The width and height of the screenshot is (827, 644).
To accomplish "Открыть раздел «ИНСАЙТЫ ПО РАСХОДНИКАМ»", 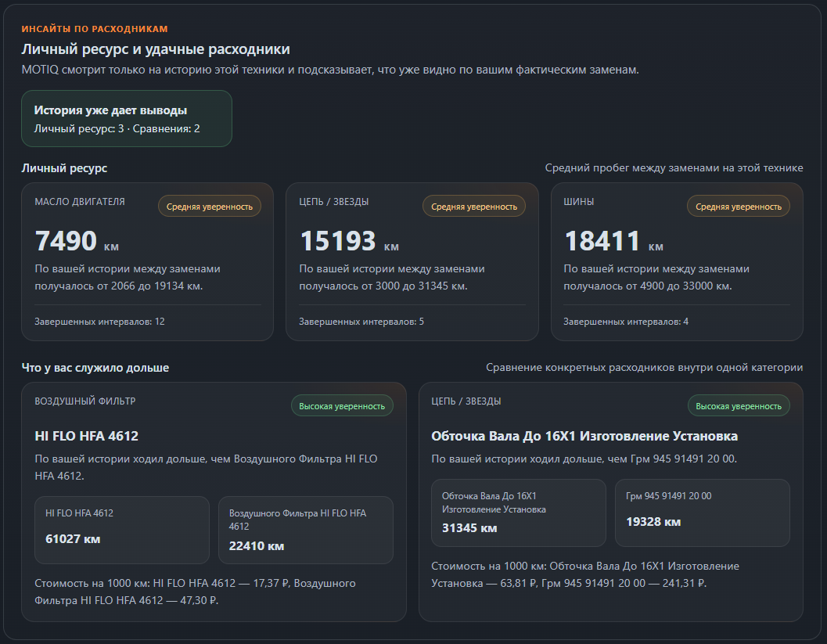I will tap(95, 28).
